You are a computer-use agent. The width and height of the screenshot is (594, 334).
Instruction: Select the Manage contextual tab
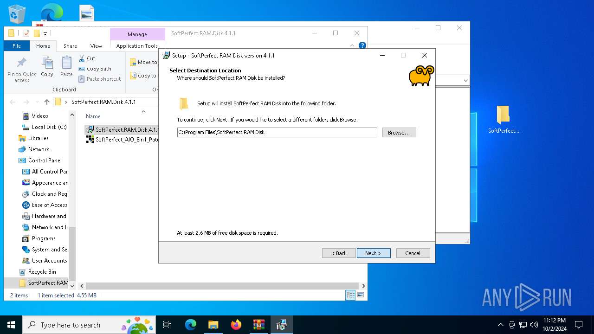137,34
